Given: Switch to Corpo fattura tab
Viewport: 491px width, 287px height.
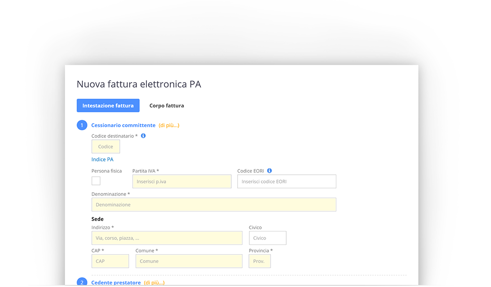Looking at the screenshot, I should 166,106.
